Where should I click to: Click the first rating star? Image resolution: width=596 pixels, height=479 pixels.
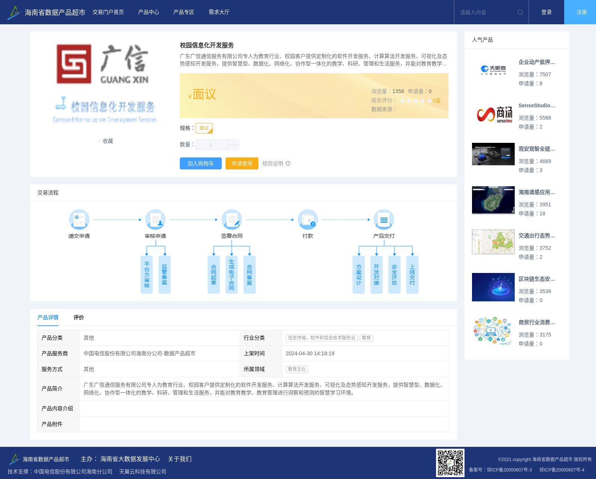pos(402,101)
